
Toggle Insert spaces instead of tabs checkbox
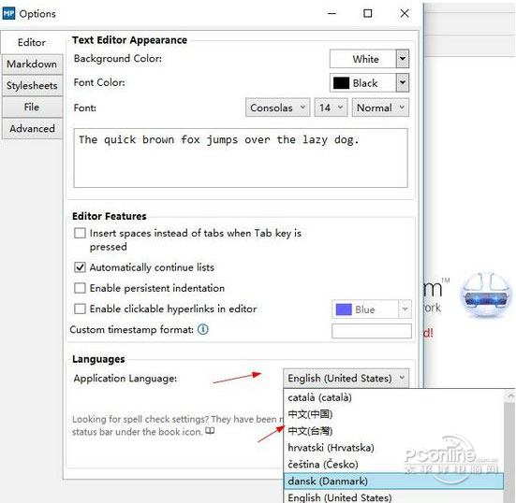80,233
